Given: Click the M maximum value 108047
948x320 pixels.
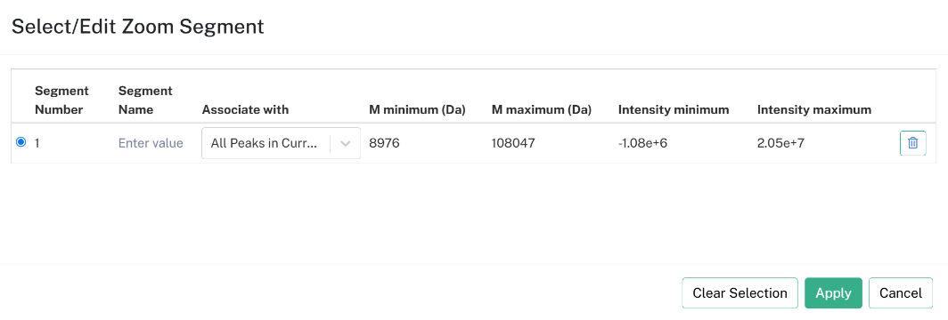Looking at the screenshot, I should (513, 143).
